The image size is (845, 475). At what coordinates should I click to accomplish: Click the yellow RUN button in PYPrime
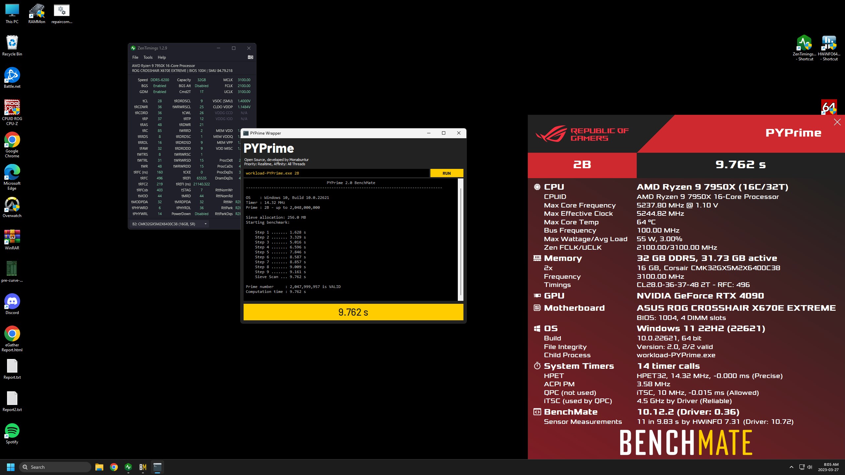447,173
